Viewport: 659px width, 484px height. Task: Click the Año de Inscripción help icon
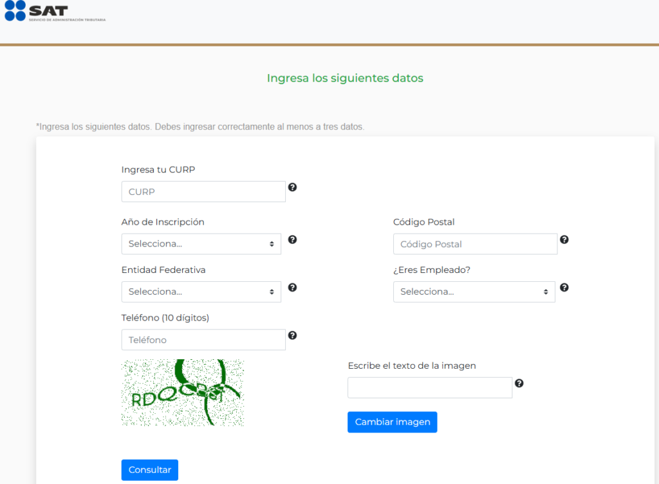click(x=292, y=239)
